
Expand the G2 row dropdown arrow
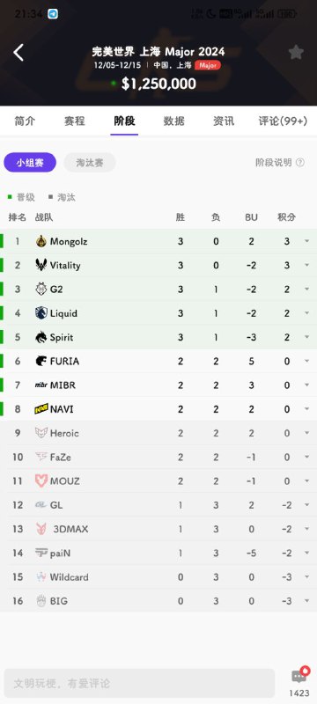pyautogui.click(x=306, y=290)
